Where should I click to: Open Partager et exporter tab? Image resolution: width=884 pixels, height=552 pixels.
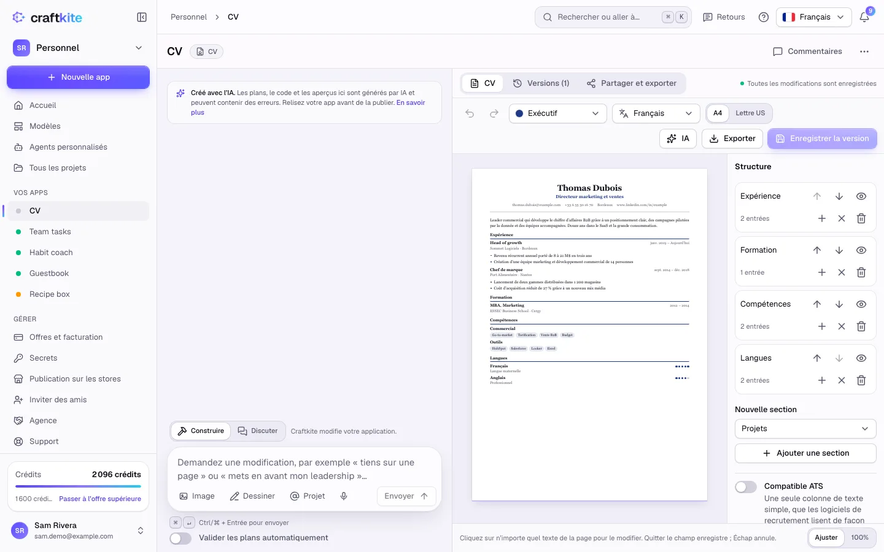tap(632, 83)
